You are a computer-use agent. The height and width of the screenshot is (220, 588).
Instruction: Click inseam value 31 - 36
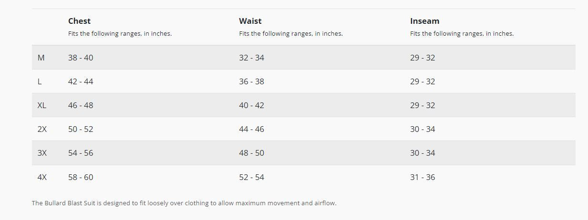[x=423, y=177]
